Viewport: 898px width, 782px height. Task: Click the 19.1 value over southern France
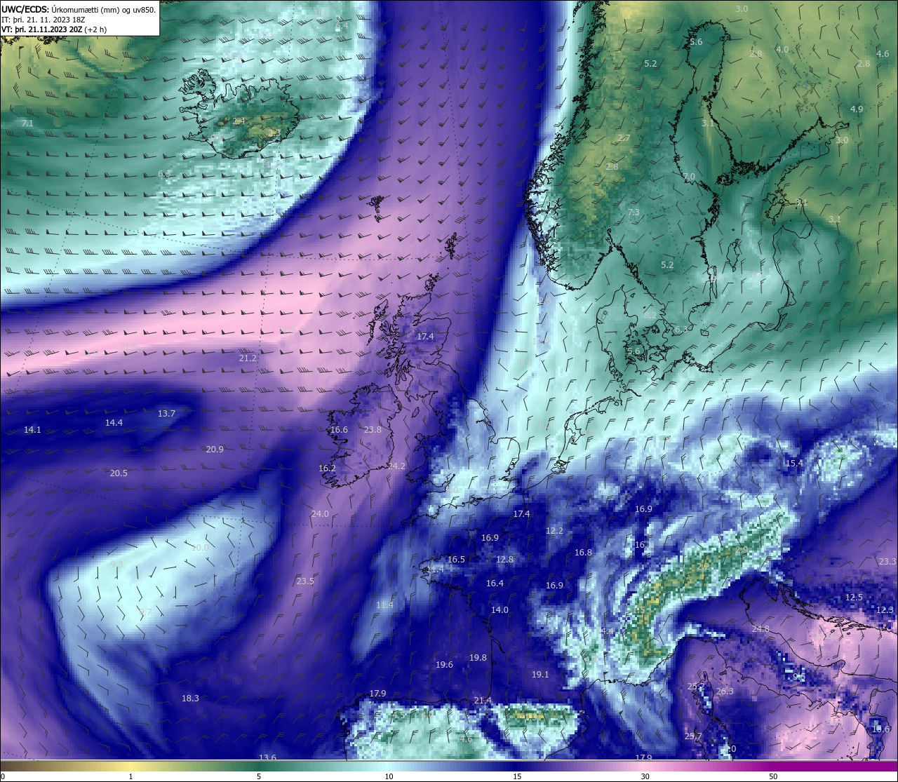tap(540, 675)
